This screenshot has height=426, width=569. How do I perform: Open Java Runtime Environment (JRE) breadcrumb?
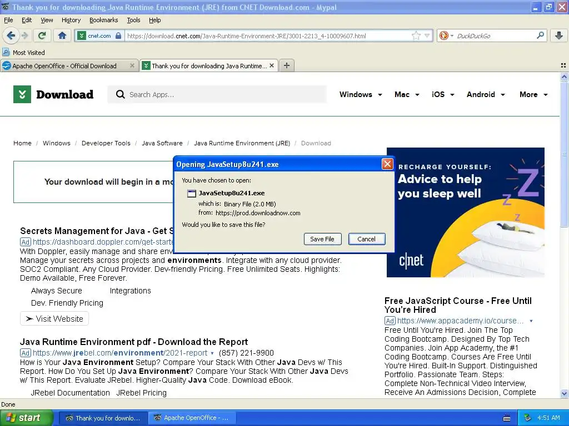[x=242, y=143]
